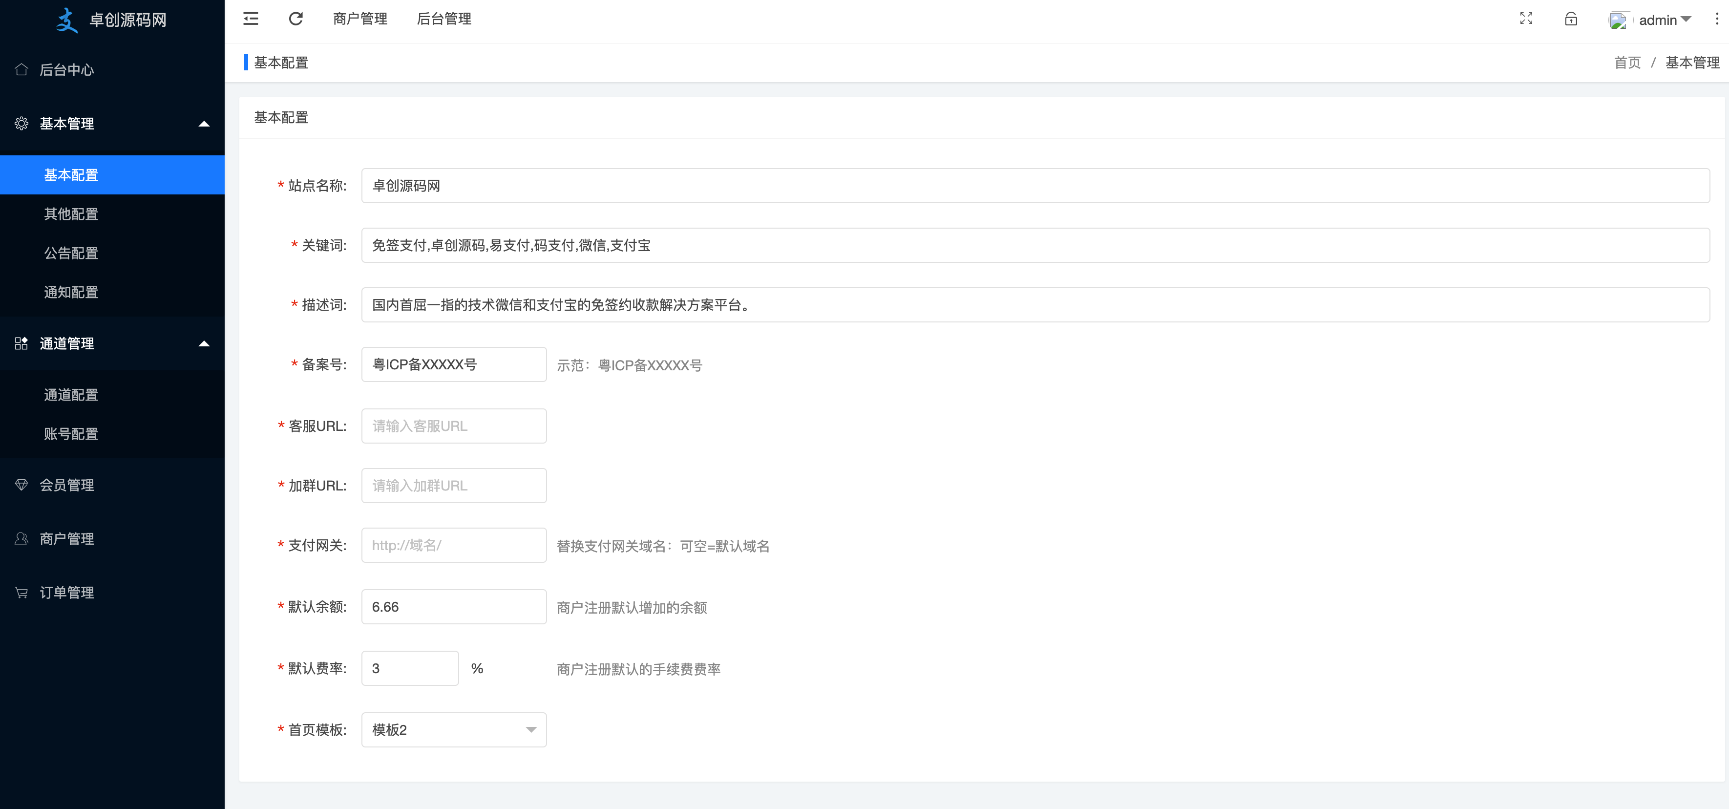Collapse the 通道管理 submenu arrow
1729x809 pixels.
(x=204, y=344)
